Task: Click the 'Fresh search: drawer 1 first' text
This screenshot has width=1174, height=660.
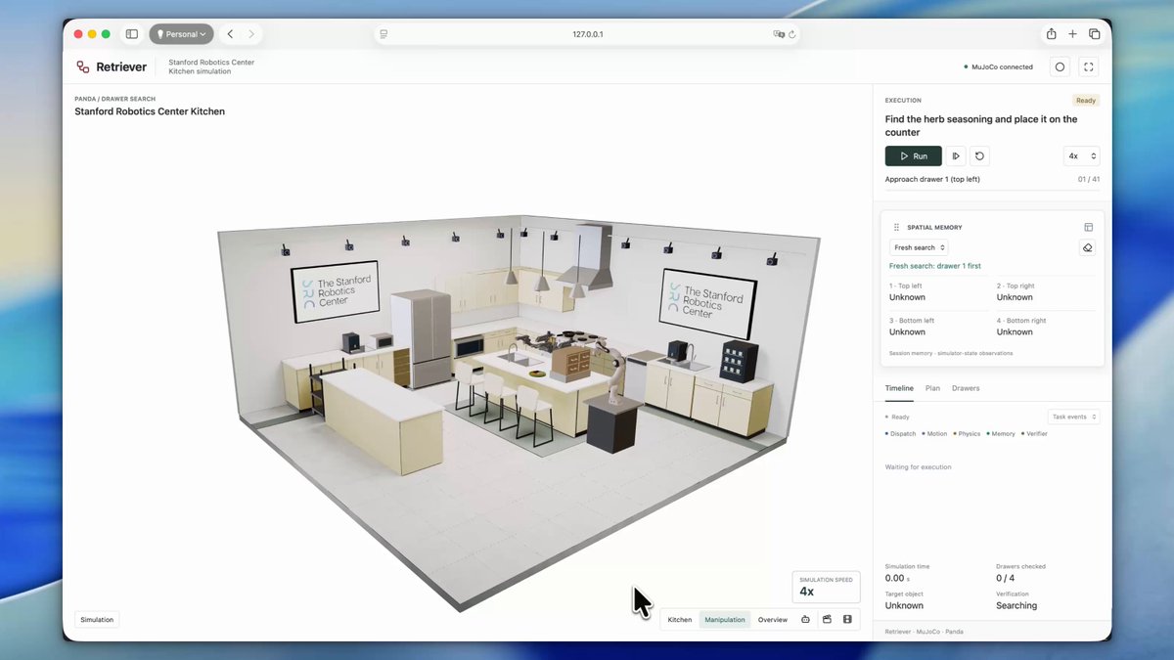Action: pos(935,266)
